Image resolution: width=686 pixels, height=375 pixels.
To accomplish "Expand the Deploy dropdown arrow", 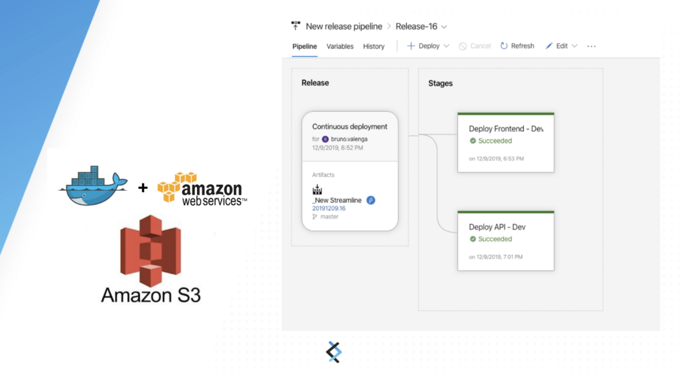I will (446, 46).
